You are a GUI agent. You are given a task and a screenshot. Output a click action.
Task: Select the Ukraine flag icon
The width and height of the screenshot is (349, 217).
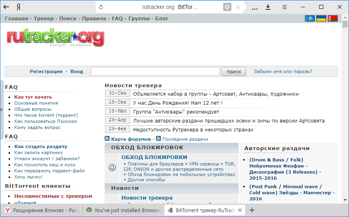[321, 19]
